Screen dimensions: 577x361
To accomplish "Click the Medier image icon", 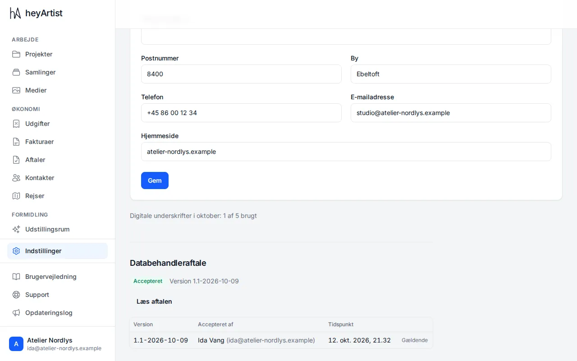I will [x=16, y=90].
